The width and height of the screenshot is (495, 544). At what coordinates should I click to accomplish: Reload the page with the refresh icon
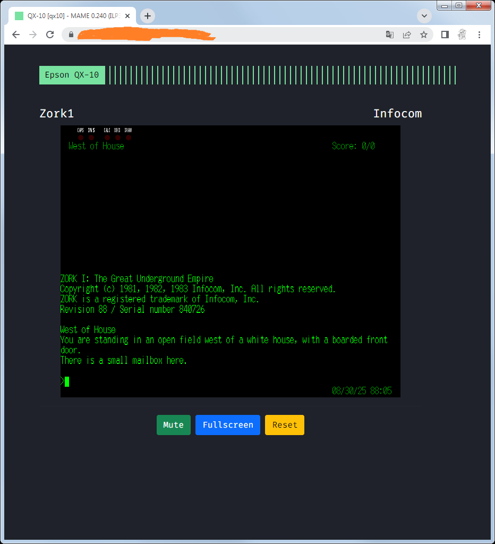50,35
